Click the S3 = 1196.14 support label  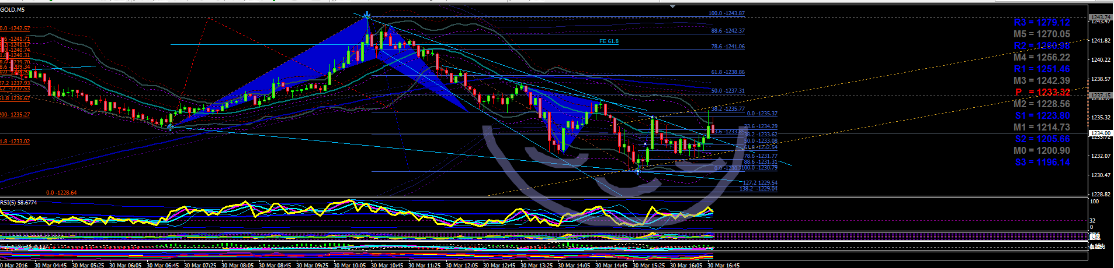tap(1042, 162)
